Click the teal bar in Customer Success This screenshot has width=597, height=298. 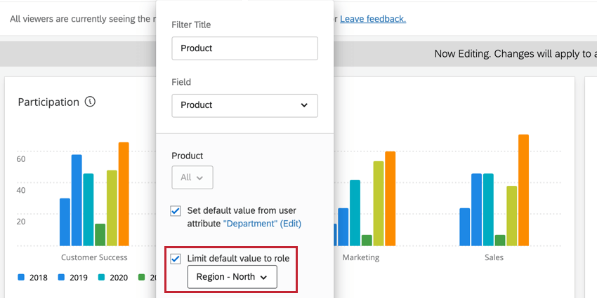pos(88,210)
